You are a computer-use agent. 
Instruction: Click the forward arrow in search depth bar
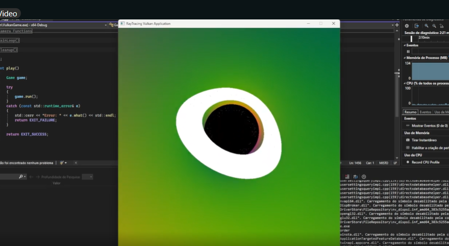[x=37, y=177]
